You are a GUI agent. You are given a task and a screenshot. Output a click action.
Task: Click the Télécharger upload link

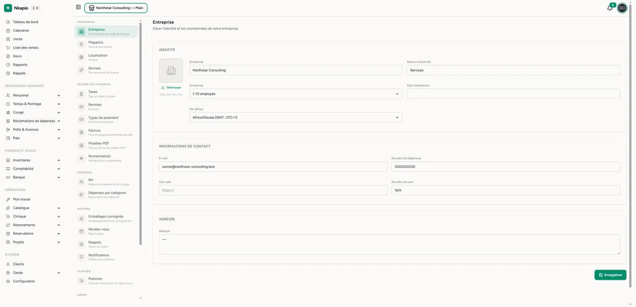click(x=171, y=87)
